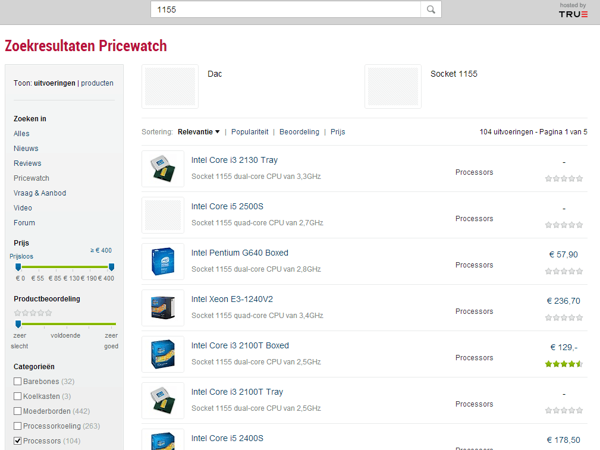
Task: Tick the Processorkoeling category checkbox
Action: point(18,426)
